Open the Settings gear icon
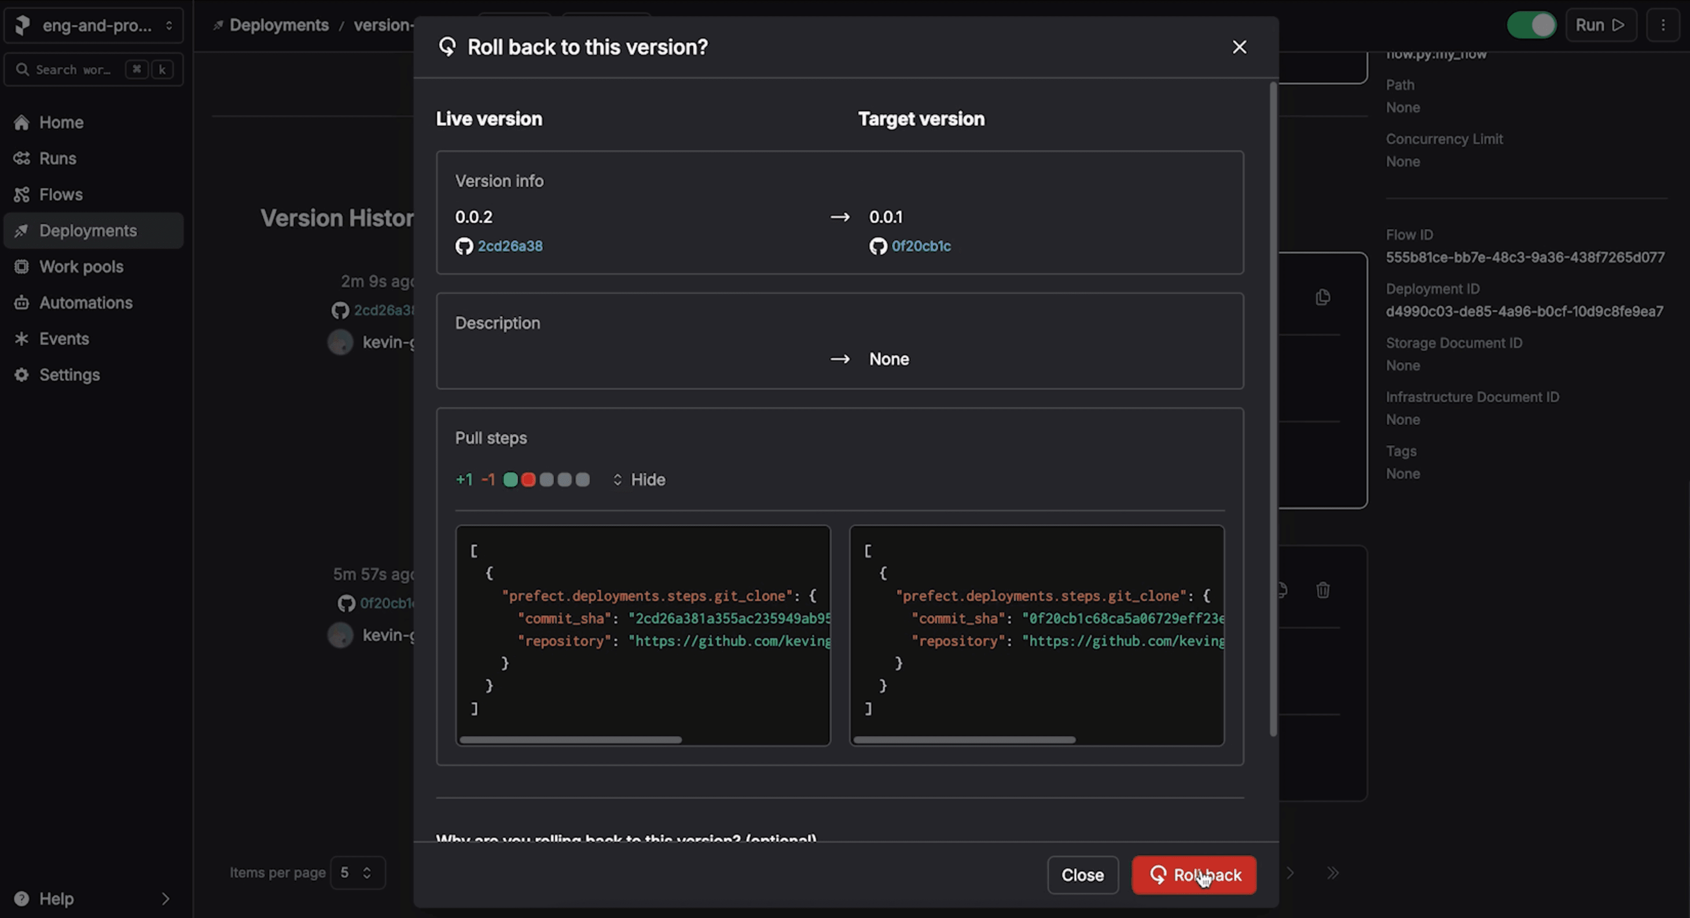This screenshot has width=1690, height=918. [22, 375]
